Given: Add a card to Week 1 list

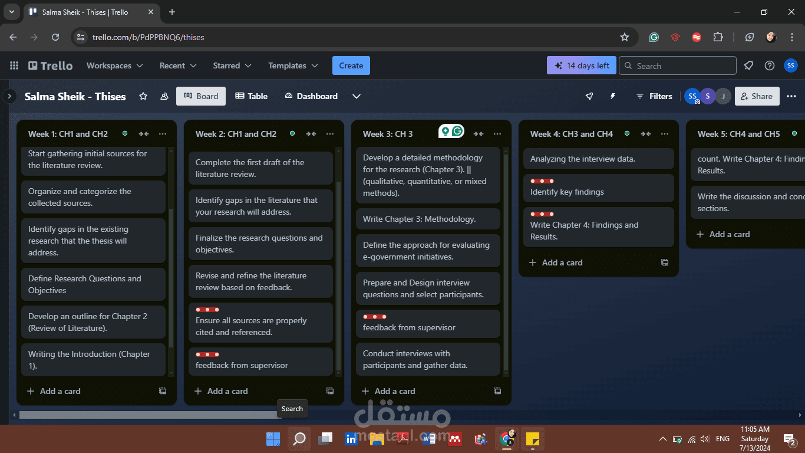Looking at the screenshot, I should click(x=87, y=391).
